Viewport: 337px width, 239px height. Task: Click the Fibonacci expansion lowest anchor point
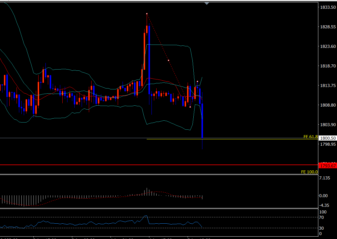(190, 107)
